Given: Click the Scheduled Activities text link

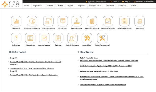Looking at the screenshot, I should pyautogui.click(x=124, y=28).
